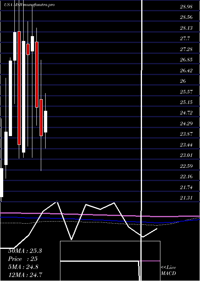Click the 26 price axis label
Image resolution: width=200 pixels, height=281 pixels.
[x=183, y=81]
